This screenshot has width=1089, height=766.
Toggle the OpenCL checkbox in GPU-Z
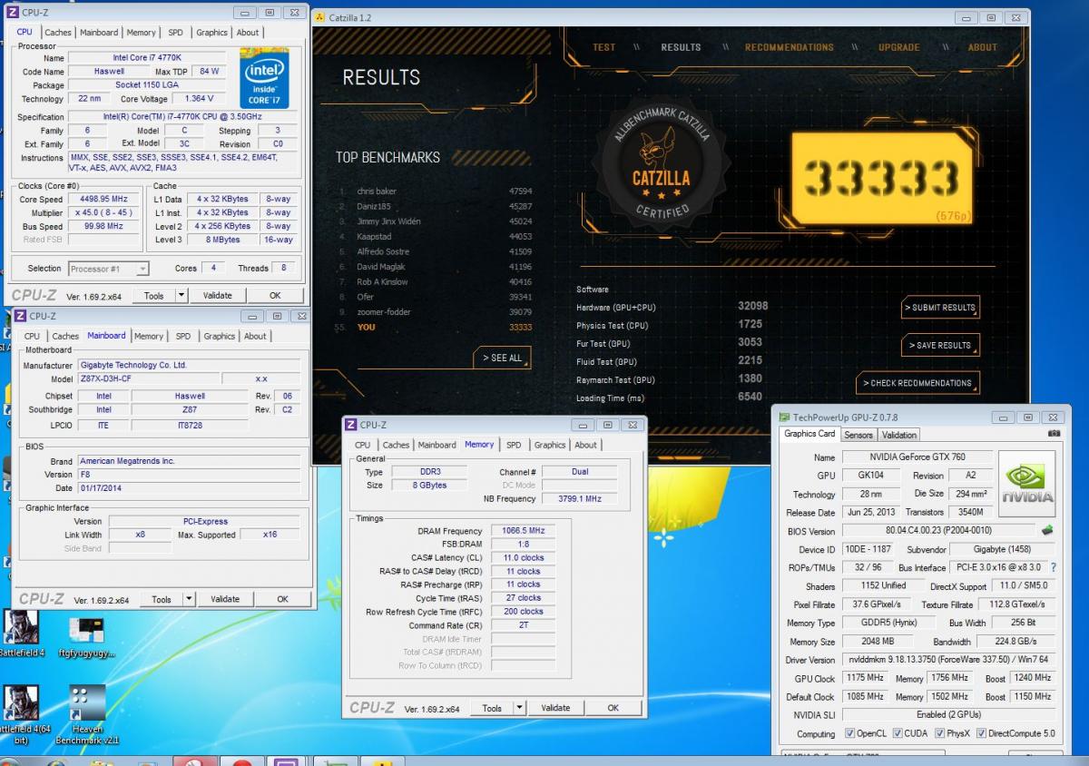pyautogui.click(x=849, y=733)
